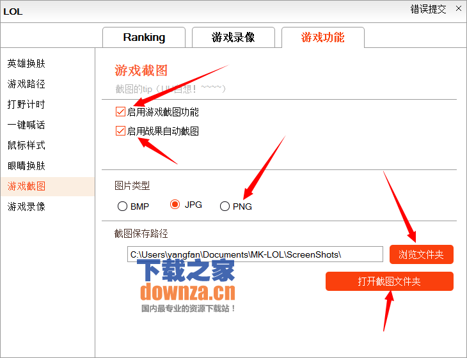Click the screenshot save path field
This screenshot has height=358, width=467.
255,254
